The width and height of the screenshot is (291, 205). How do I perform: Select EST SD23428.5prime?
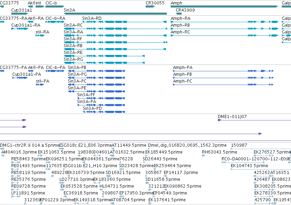121,169
